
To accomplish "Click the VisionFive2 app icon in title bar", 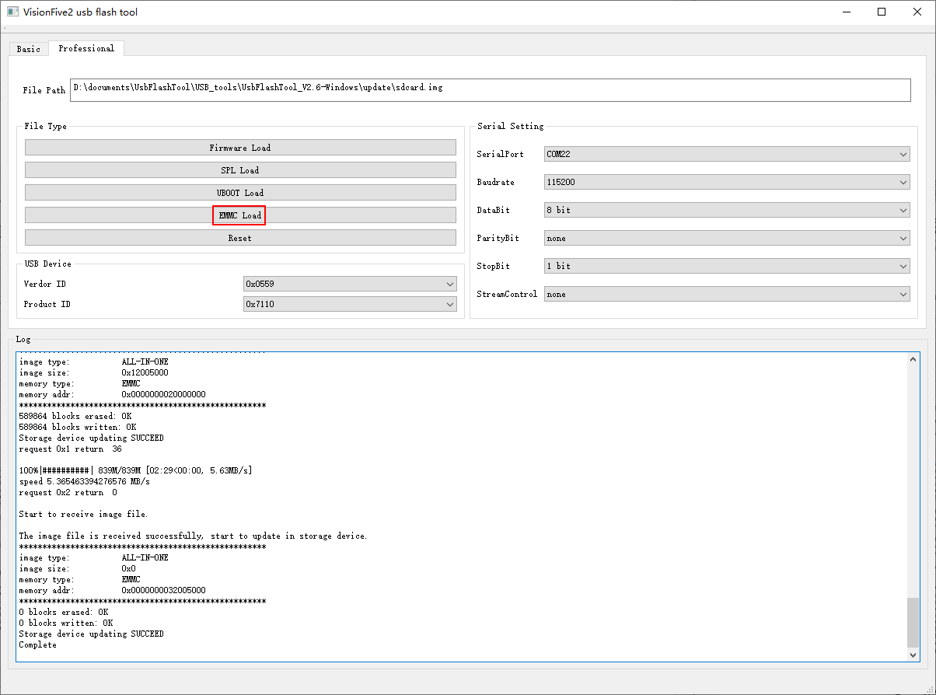I will 12,12.
